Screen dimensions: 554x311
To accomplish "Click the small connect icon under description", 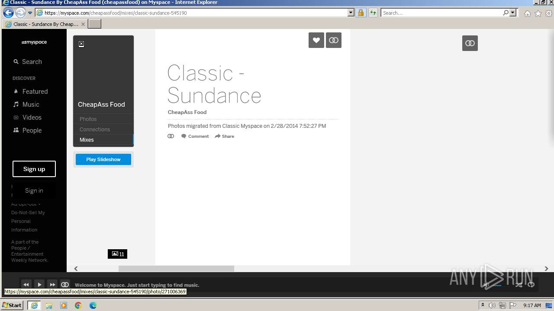I will (x=171, y=136).
